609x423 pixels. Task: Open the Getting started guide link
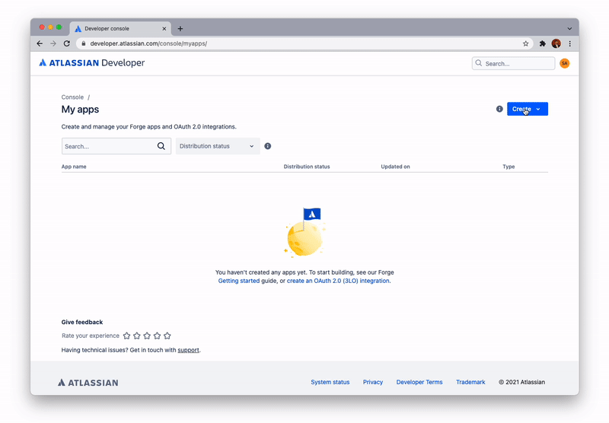pyautogui.click(x=238, y=281)
